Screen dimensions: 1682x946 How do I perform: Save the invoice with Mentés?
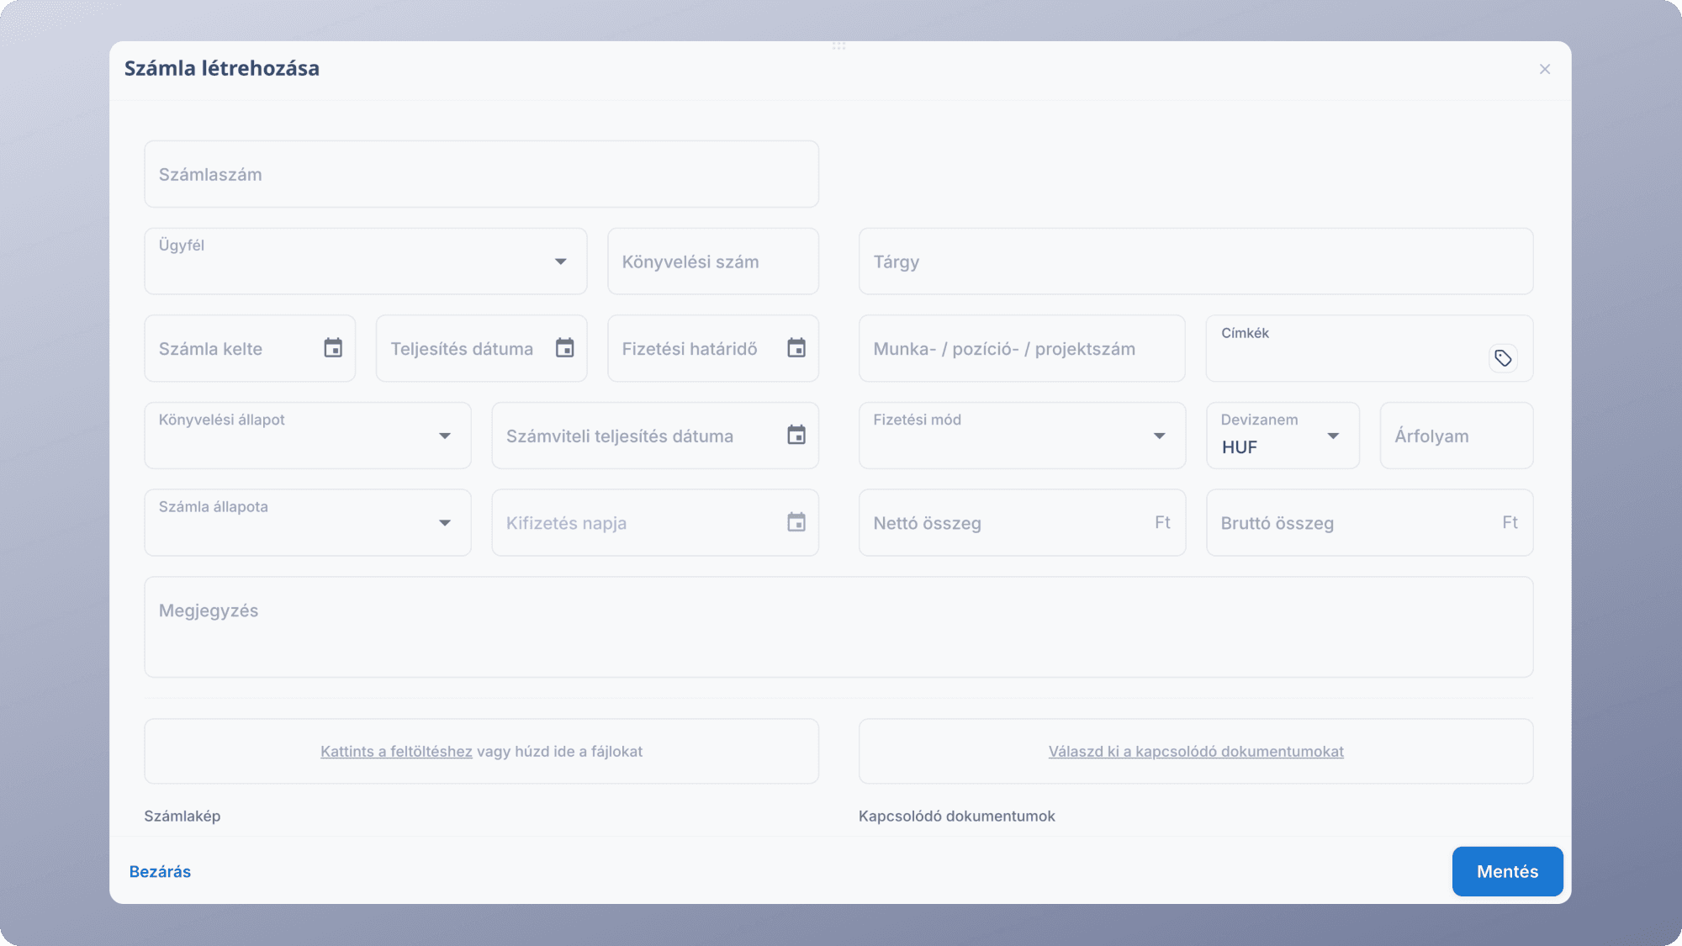(1507, 871)
